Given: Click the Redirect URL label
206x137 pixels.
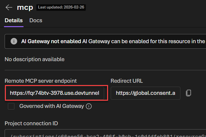Looking at the screenshot, I should [127, 81].
